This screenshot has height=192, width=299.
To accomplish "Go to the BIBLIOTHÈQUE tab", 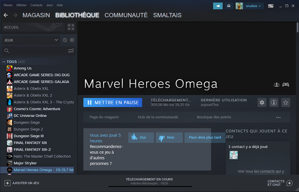I will click(77, 15).
